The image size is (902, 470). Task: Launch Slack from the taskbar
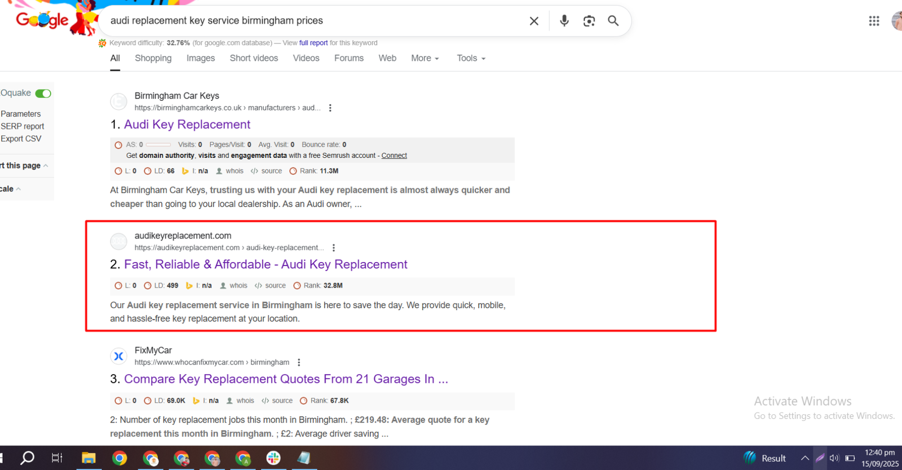pyautogui.click(x=273, y=458)
